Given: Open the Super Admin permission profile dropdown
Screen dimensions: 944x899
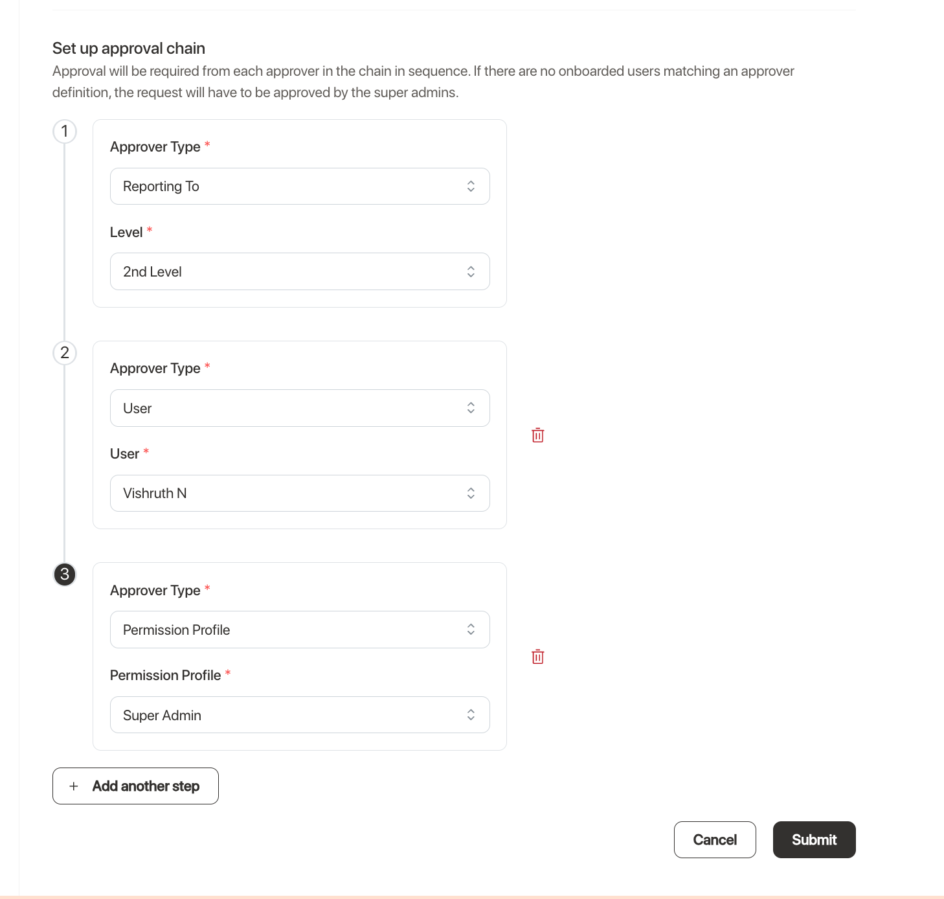Looking at the screenshot, I should pos(300,715).
